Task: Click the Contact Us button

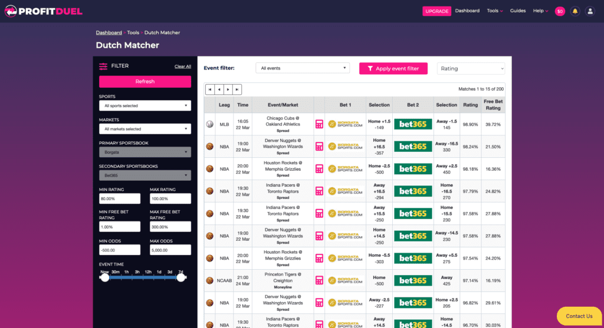Action: [579, 316]
